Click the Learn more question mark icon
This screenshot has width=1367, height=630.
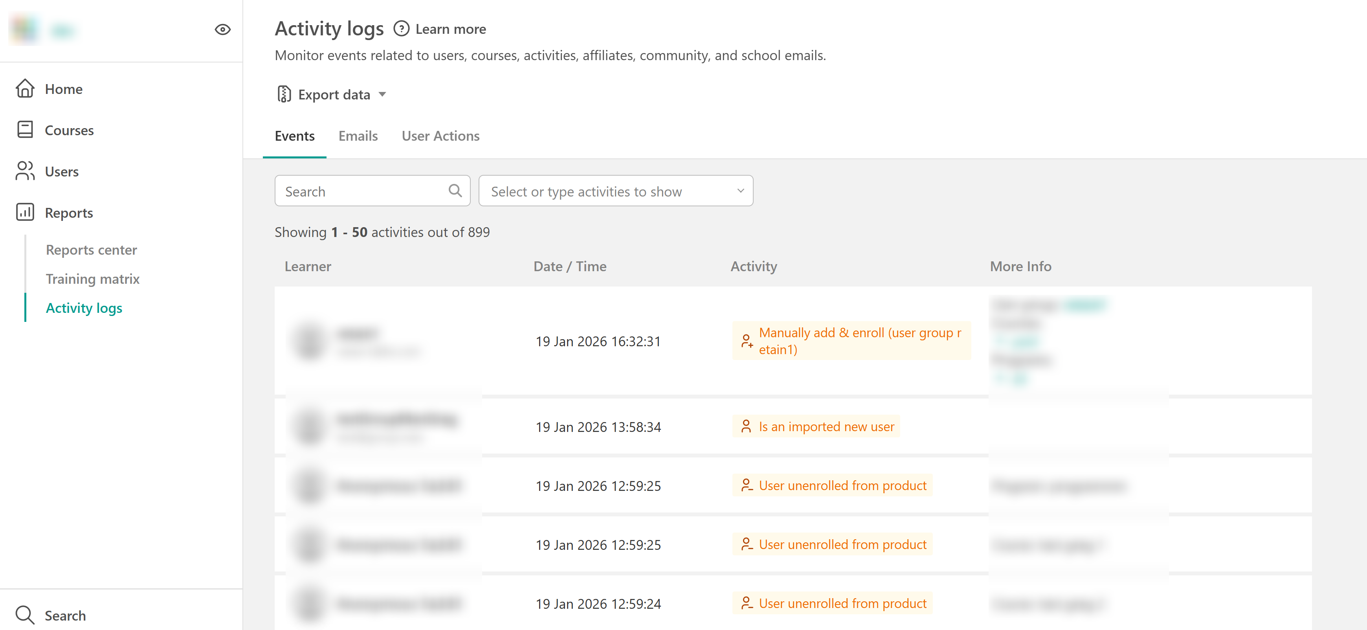(401, 29)
